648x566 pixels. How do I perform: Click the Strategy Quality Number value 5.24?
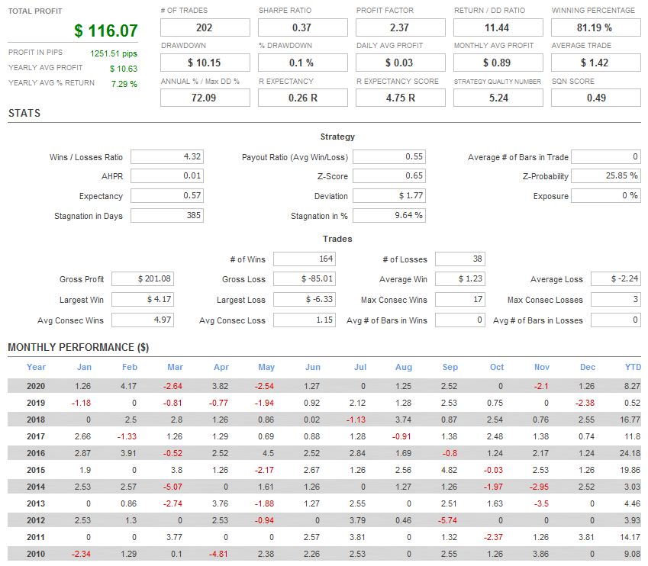498,98
